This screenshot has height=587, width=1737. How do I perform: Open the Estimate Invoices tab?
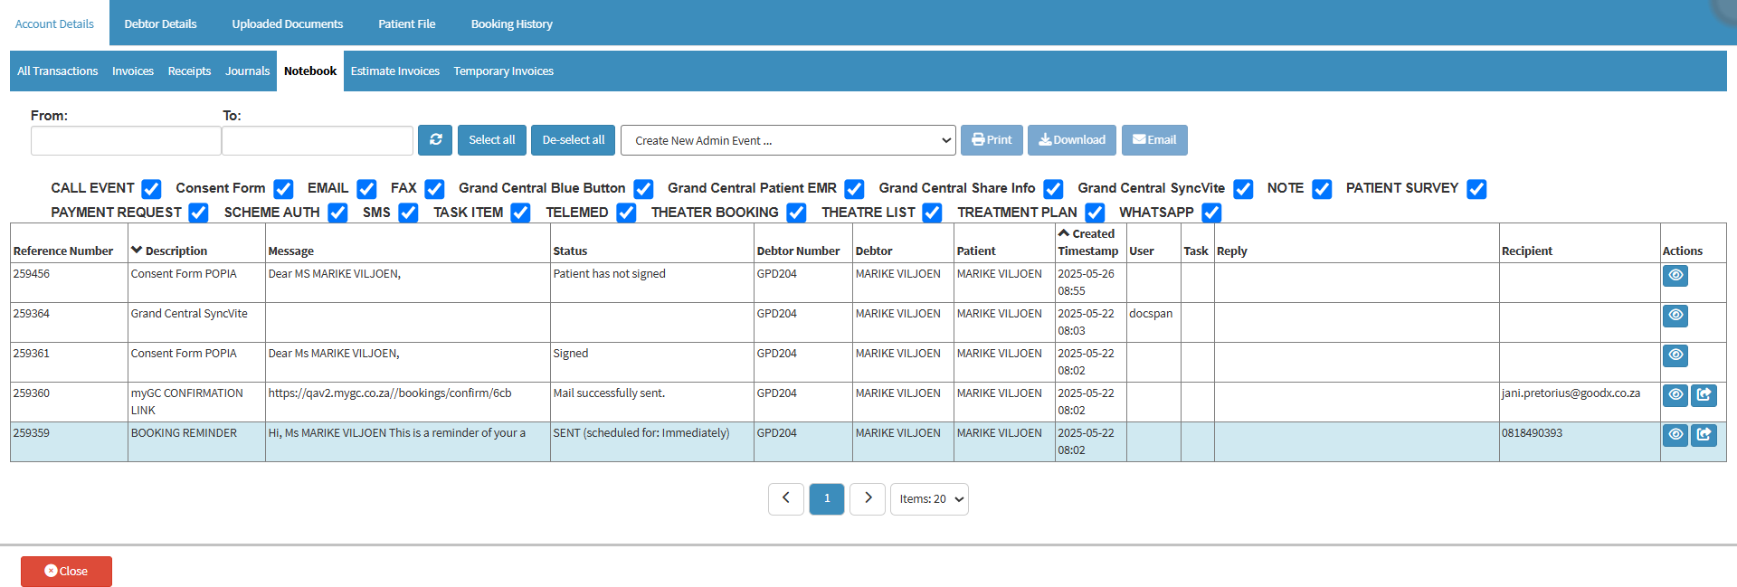[394, 71]
